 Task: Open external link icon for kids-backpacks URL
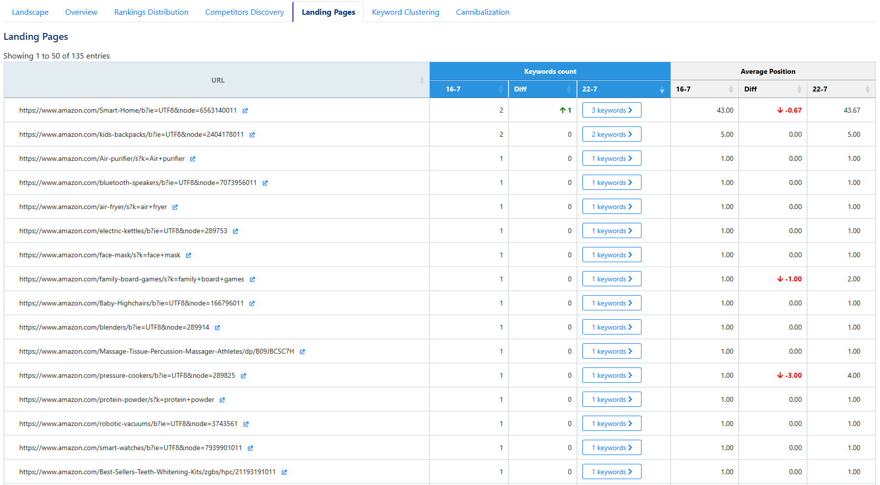(x=252, y=135)
